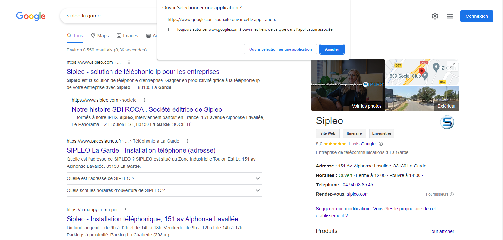The image size is (503, 240).
Task: Open sipleo.com Rendez-vous link
Action: (x=358, y=194)
